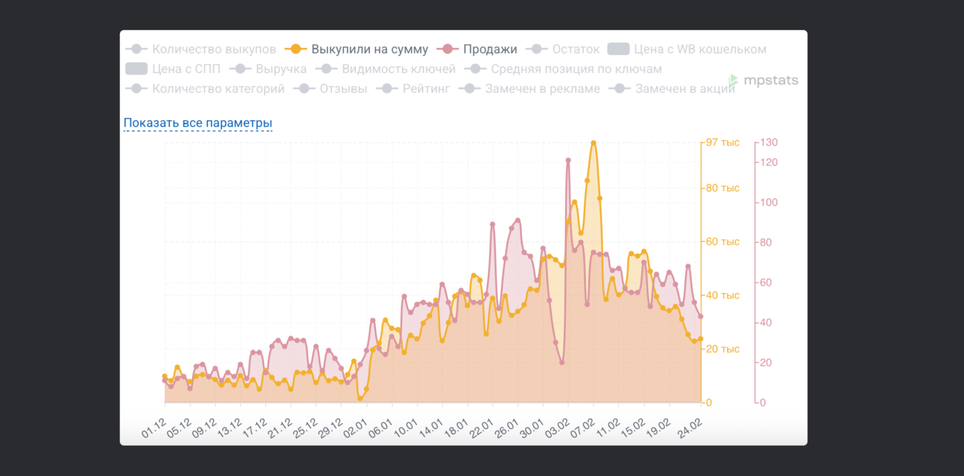Show the Выручка series
This screenshot has height=476, width=964.
pyautogui.click(x=268, y=69)
